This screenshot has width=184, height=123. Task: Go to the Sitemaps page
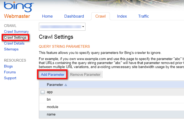click(11, 49)
